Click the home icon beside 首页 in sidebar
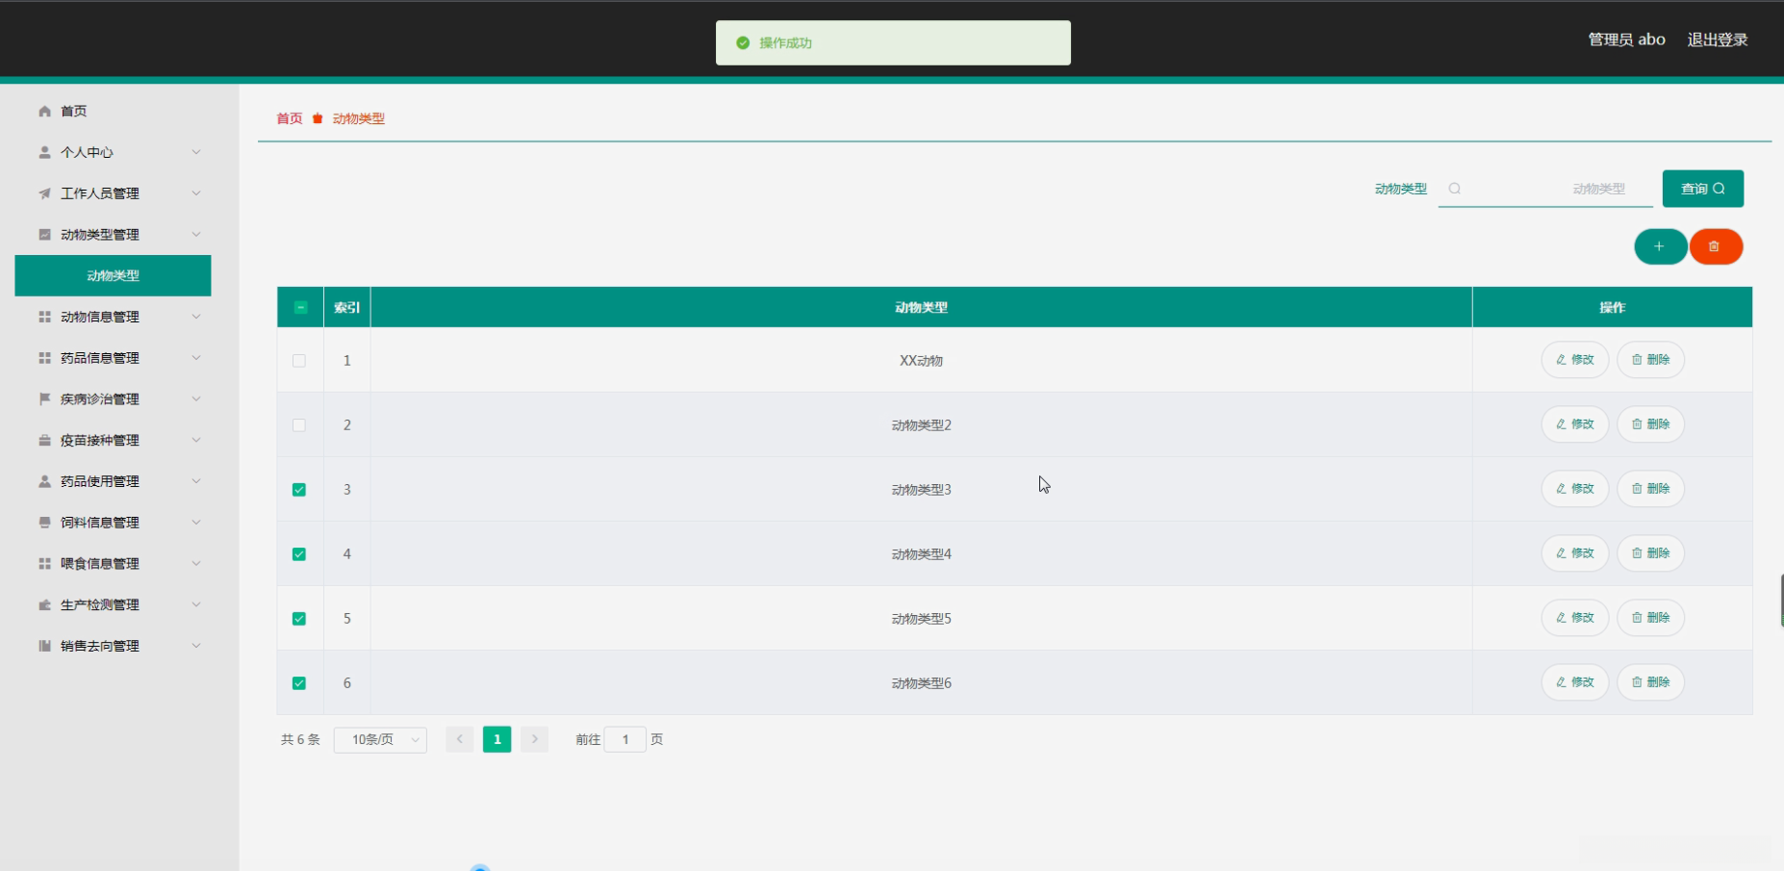Screen dimensions: 1784x871 44,112
